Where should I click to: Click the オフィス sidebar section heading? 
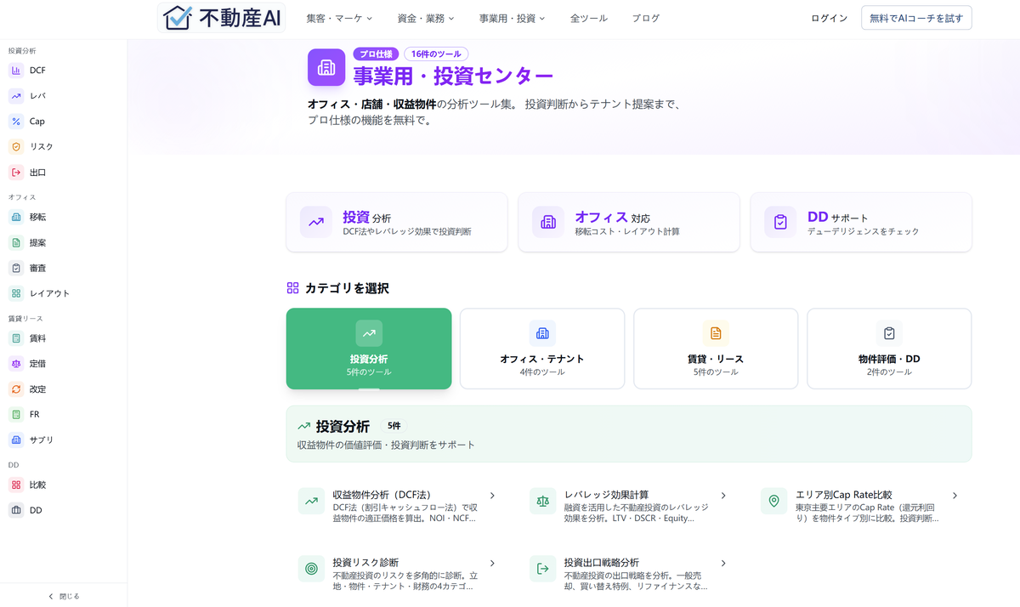click(x=22, y=197)
